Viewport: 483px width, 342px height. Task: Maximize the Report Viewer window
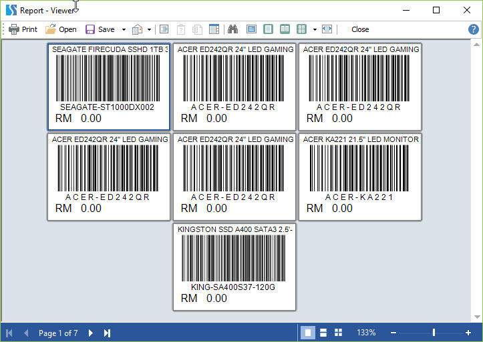[x=436, y=10]
